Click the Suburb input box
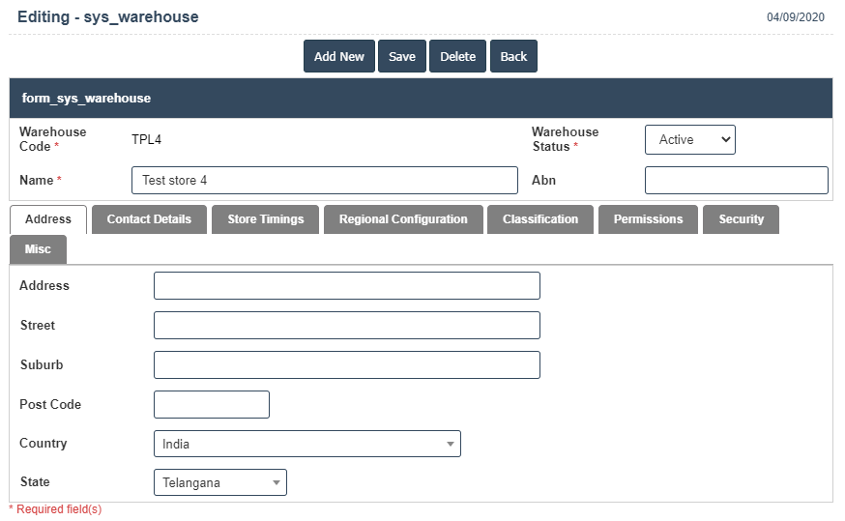This screenshot has height=521, width=845. coord(346,365)
